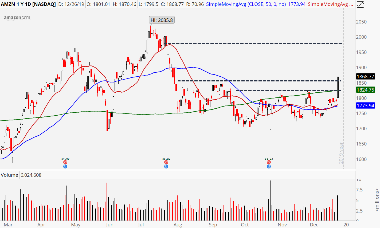The image size is (380, 228).
Task: Click the green 1824.75 moving average bubble
Action: (x=366, y=90)
